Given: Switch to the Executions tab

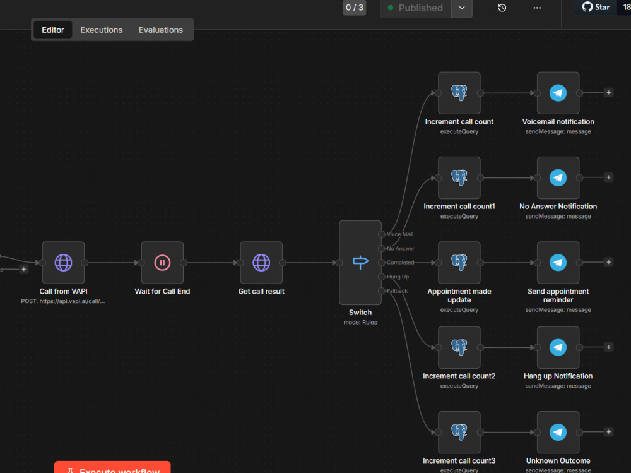Looking at the screenshot, I should pyautogui.click(x=102, y=30).
